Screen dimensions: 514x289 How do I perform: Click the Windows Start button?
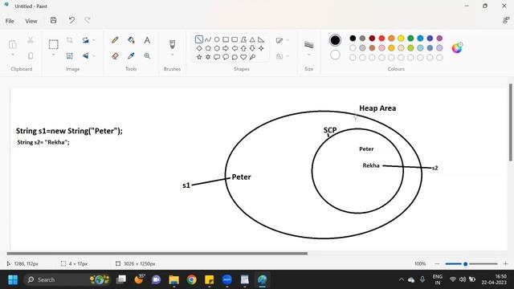pos(13,280)
